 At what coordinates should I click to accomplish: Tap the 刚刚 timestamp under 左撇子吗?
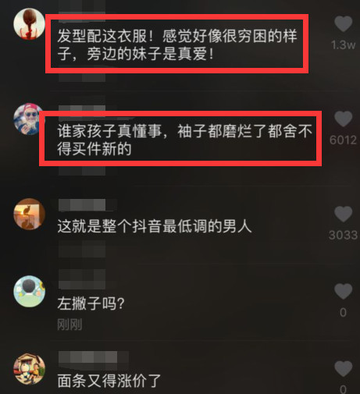point(70,325)
